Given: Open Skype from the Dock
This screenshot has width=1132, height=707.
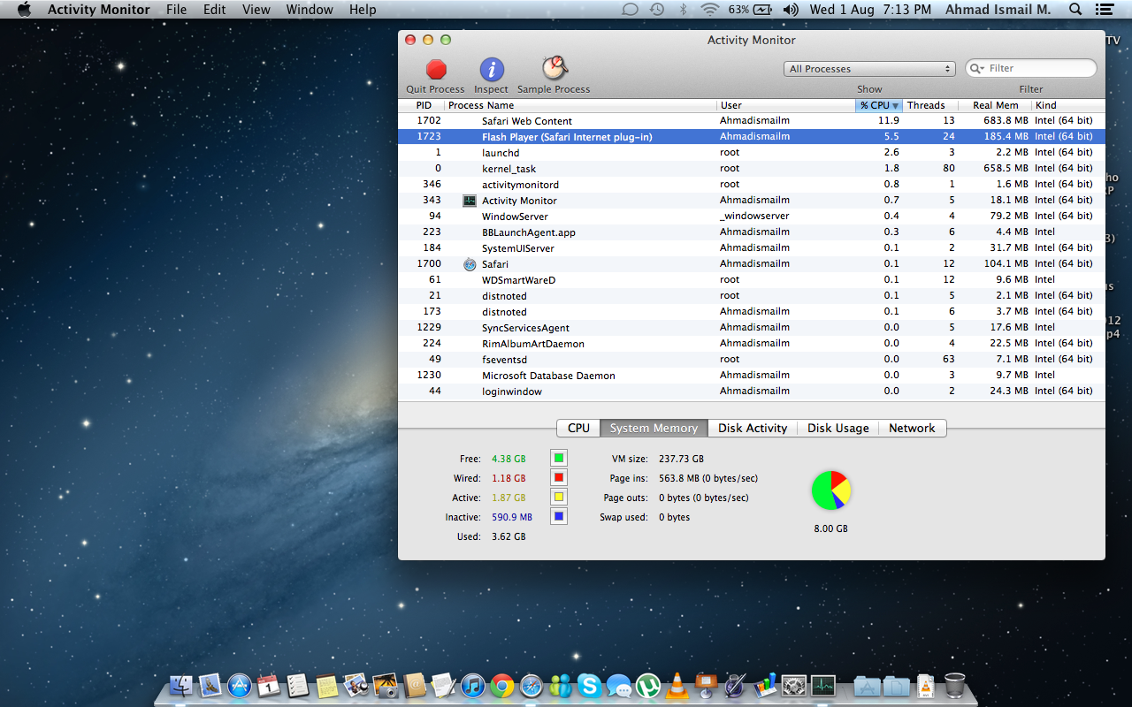Looking at the screenshot, I should [x=590, y=685].
